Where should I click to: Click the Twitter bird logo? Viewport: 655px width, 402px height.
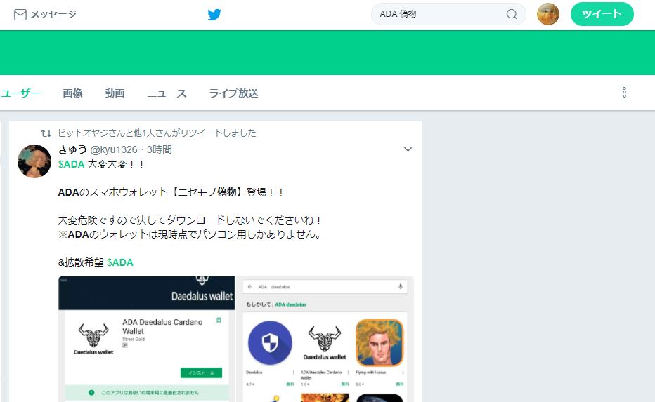coord(214,15)
